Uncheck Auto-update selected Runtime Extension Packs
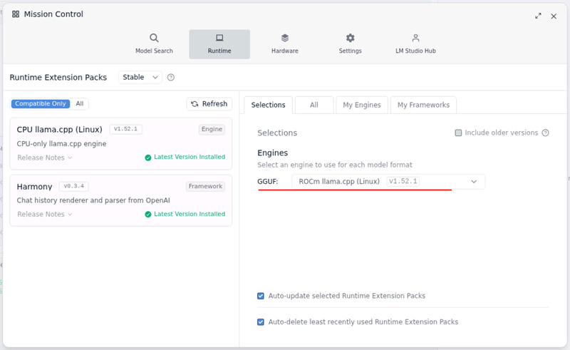 (261, 296)
